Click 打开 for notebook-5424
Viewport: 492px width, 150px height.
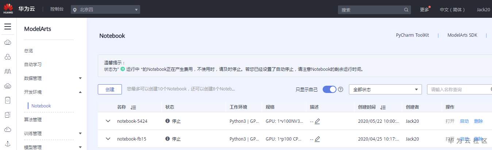[450, 121]
